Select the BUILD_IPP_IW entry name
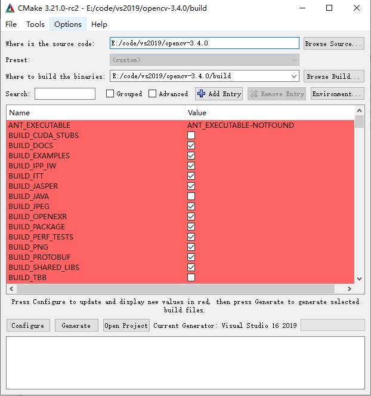 (32, 165)
